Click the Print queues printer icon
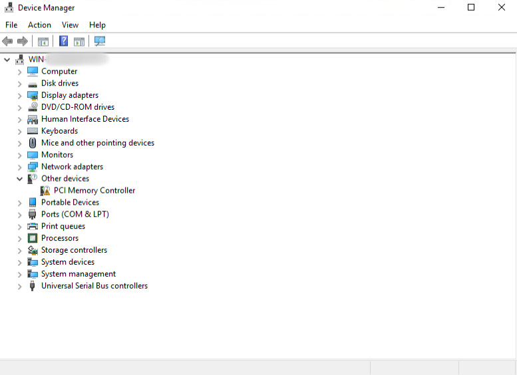Viewport: 517px width, 375px height. point(33,226)
